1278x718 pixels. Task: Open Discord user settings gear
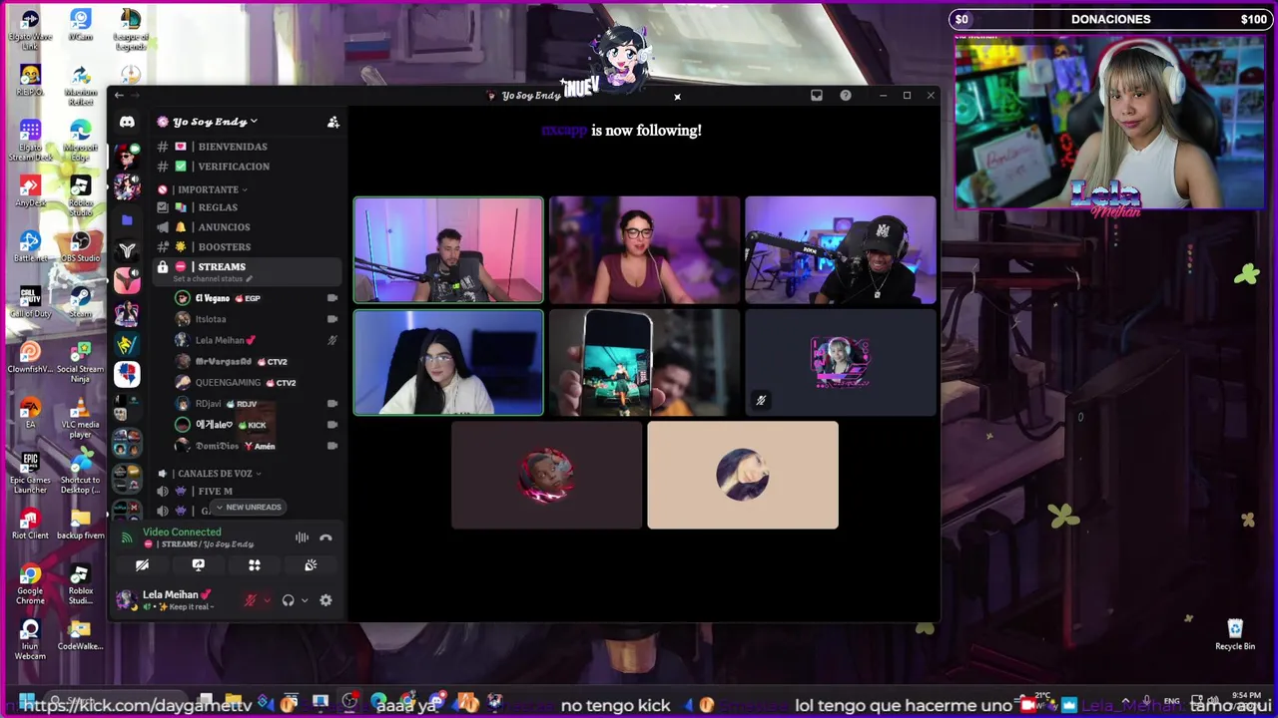pos(325,600)
